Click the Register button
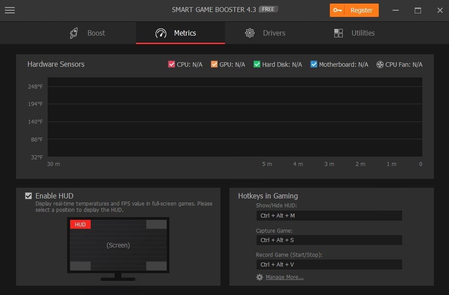This screenshot has height=295, width=449. pyautogui.click(x=354, y=10)
